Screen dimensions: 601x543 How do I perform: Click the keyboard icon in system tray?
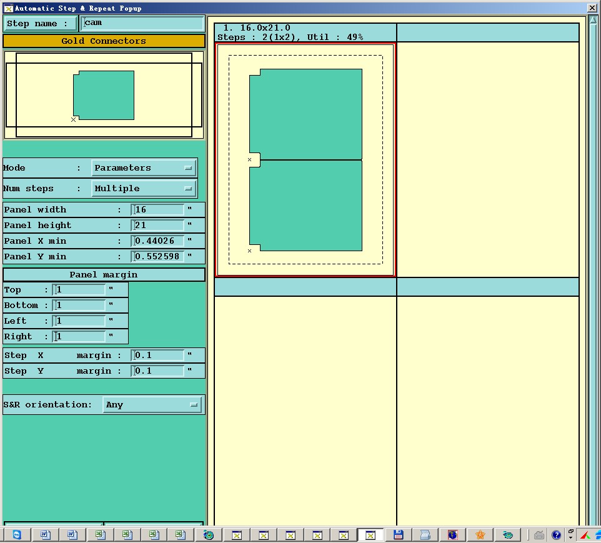539,535
